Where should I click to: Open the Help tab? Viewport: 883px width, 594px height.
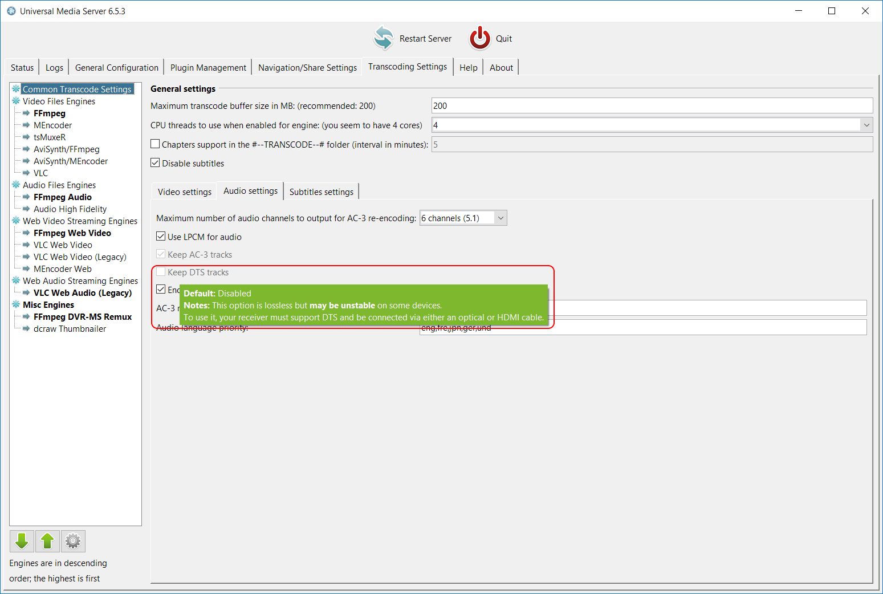(469, 67)
